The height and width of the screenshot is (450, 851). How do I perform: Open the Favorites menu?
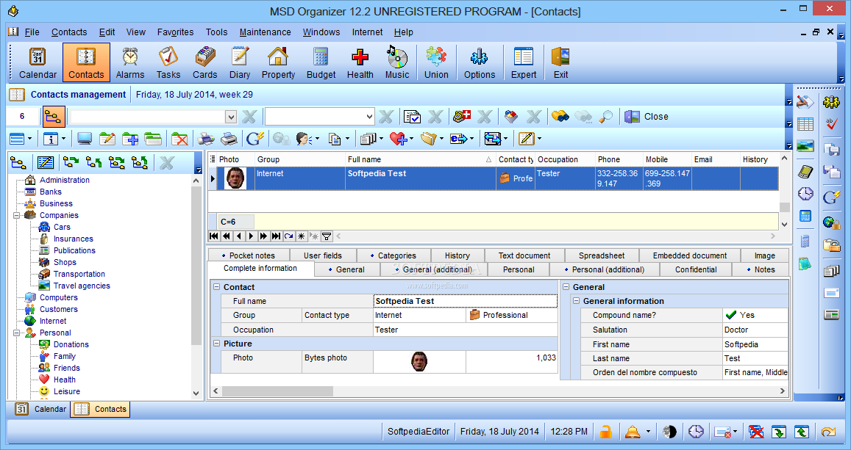[175, 32]
